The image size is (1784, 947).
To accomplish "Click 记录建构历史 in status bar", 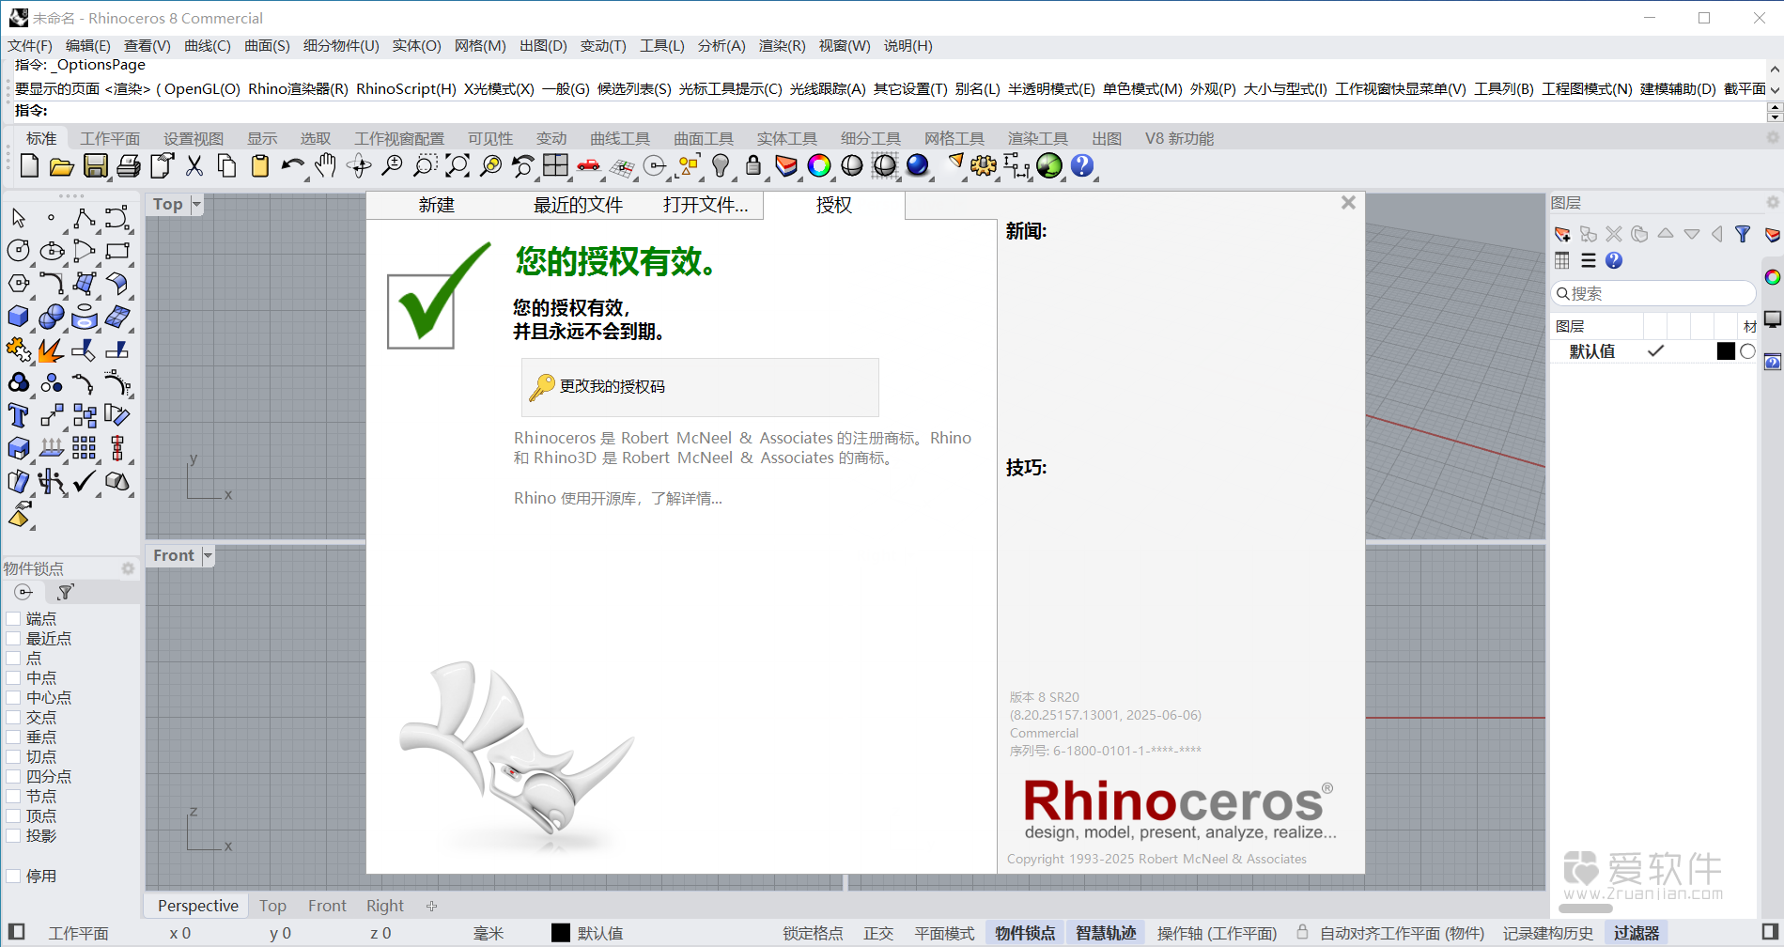I will tap(1548, 933).
